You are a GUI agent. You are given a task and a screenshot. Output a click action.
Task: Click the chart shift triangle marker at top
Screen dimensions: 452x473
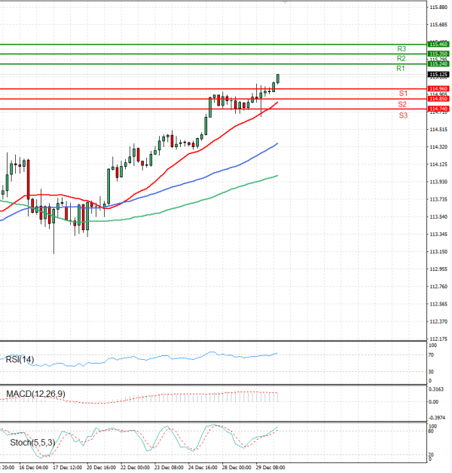tap(284, 3)
